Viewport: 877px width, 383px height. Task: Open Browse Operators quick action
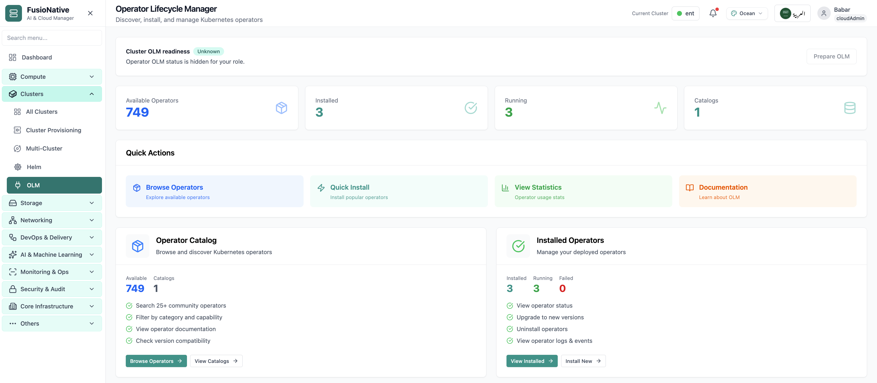[x=214, y=191]
